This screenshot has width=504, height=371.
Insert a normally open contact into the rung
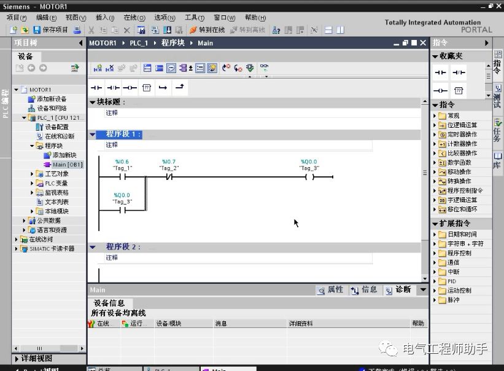tap(96, 88)
